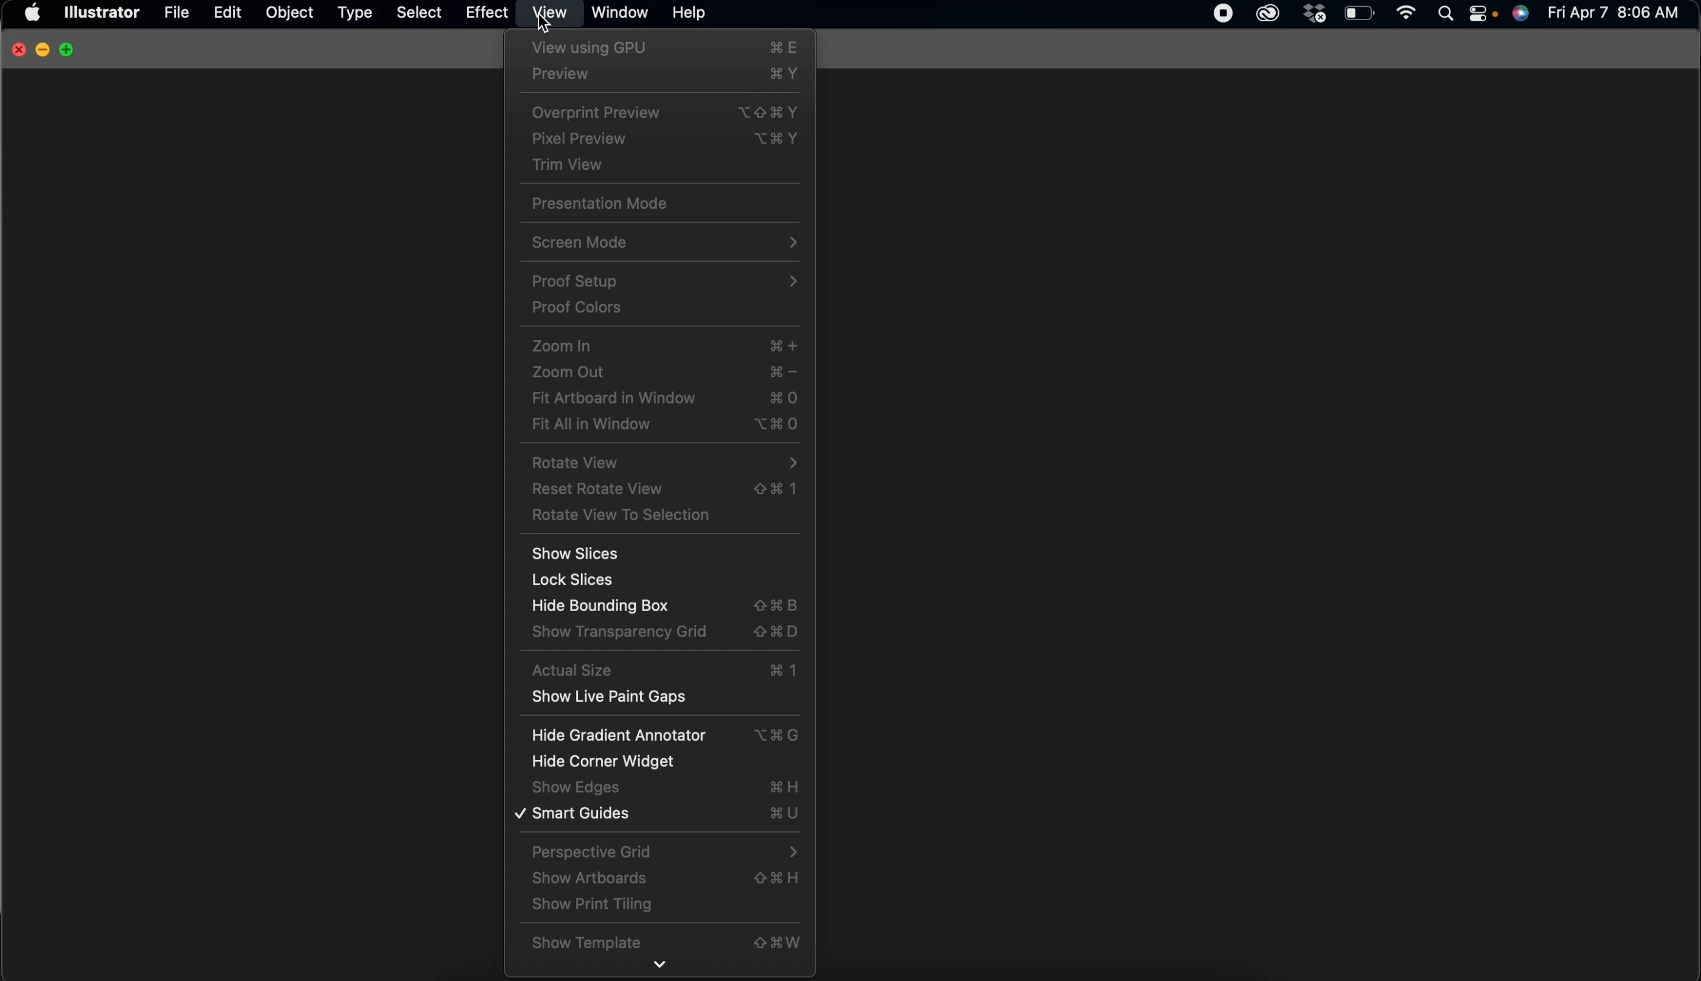Click the battery status icon

click(1360, 13)
